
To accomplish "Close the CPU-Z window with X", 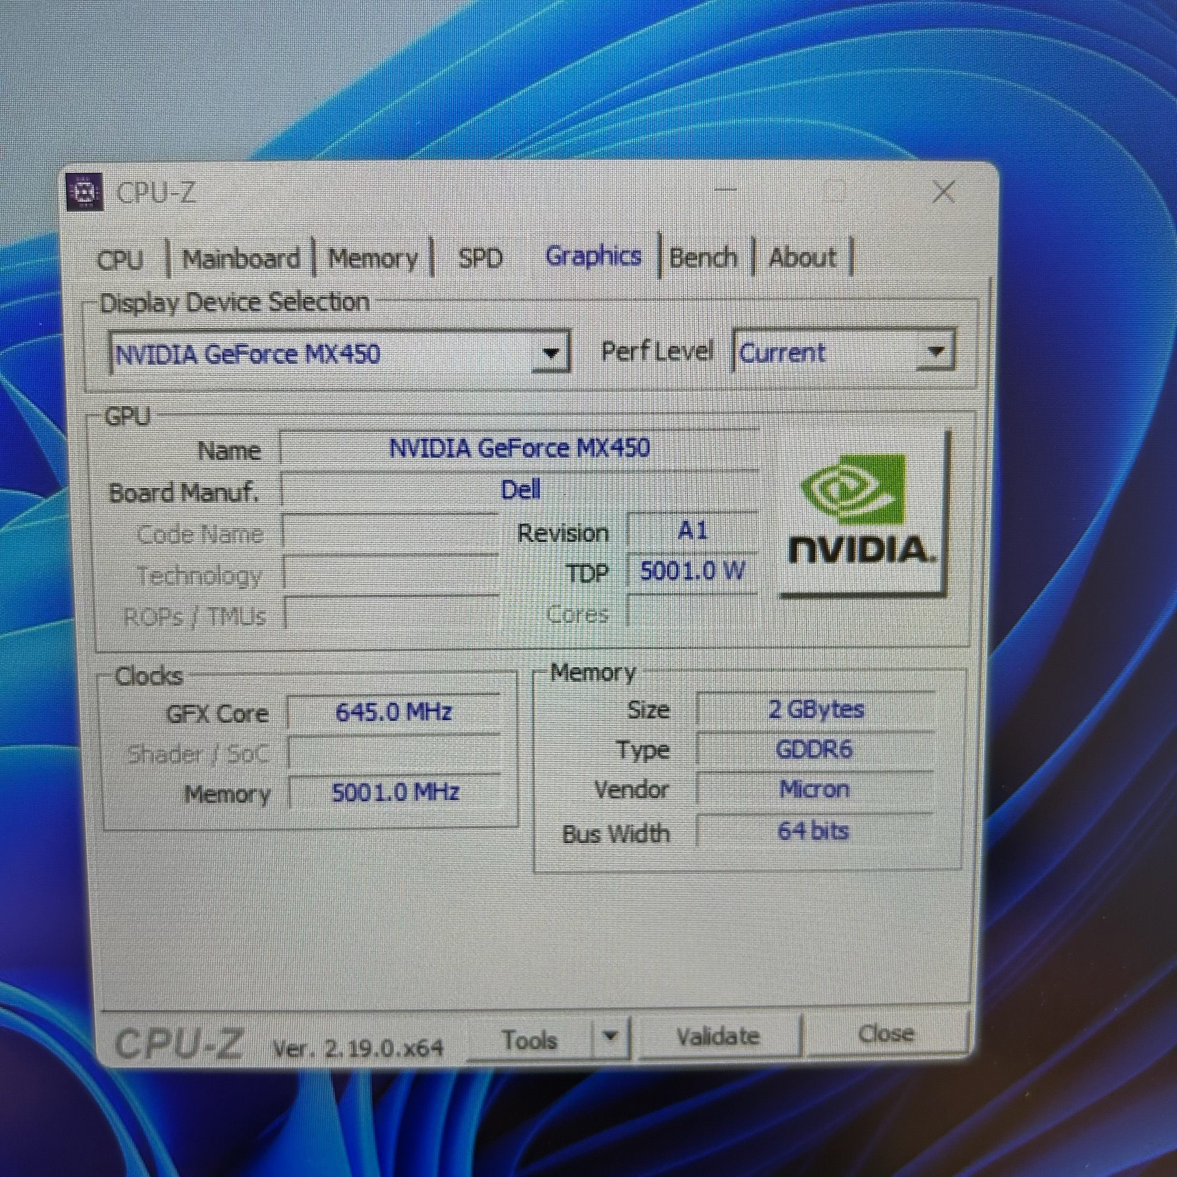I will pos(944,193).
